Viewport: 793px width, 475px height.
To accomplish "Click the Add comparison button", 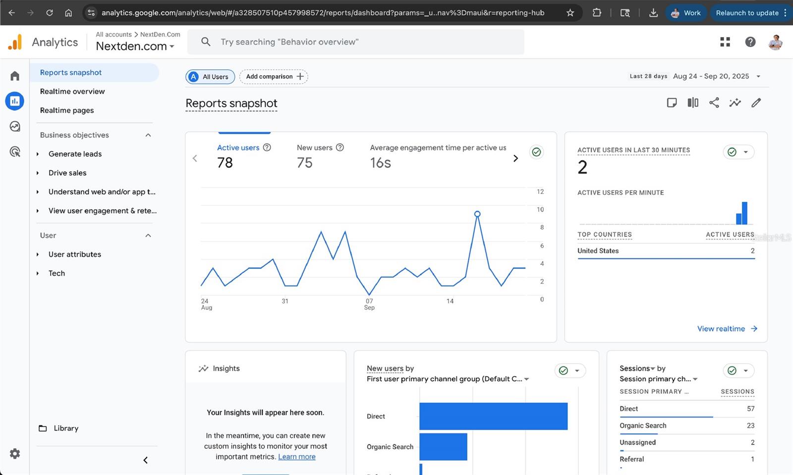I will tap(274, 77).
